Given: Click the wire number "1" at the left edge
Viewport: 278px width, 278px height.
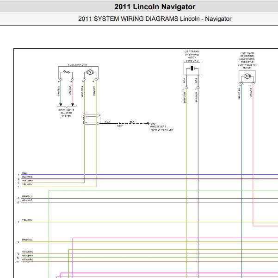Looking at the screenshot, I should tap(19, 175).
